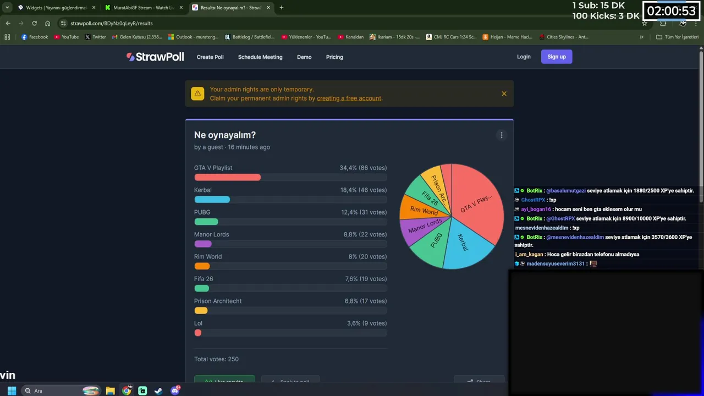
Task: Click the Login link
Action: (524, 57)
